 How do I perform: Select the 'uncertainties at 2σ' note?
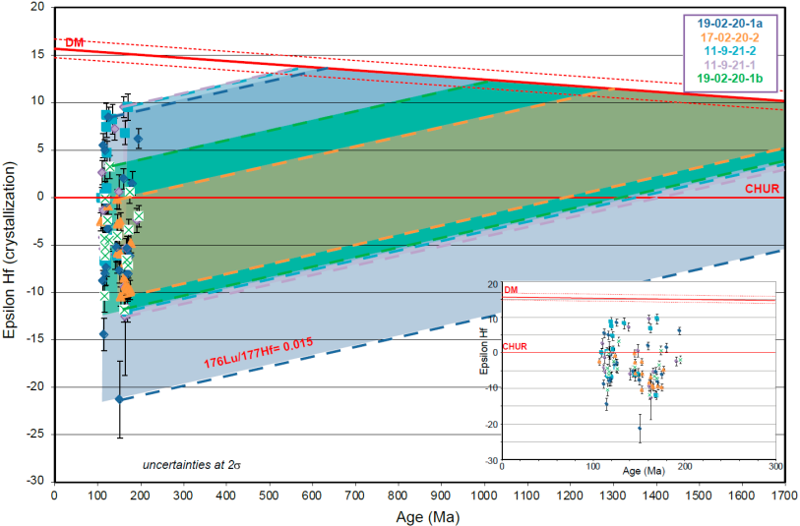click(192, 463)
